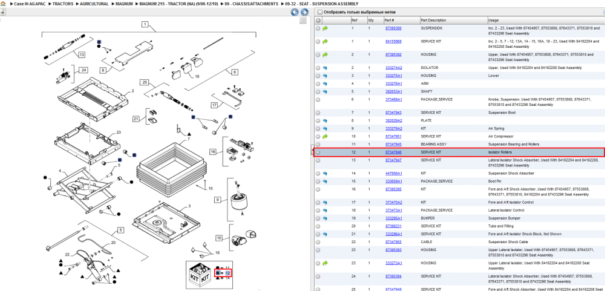The width and height of the screenshot is (605, 291).
Task: Click blue arrow on PLATE row
Action: (x=325, y=121)
